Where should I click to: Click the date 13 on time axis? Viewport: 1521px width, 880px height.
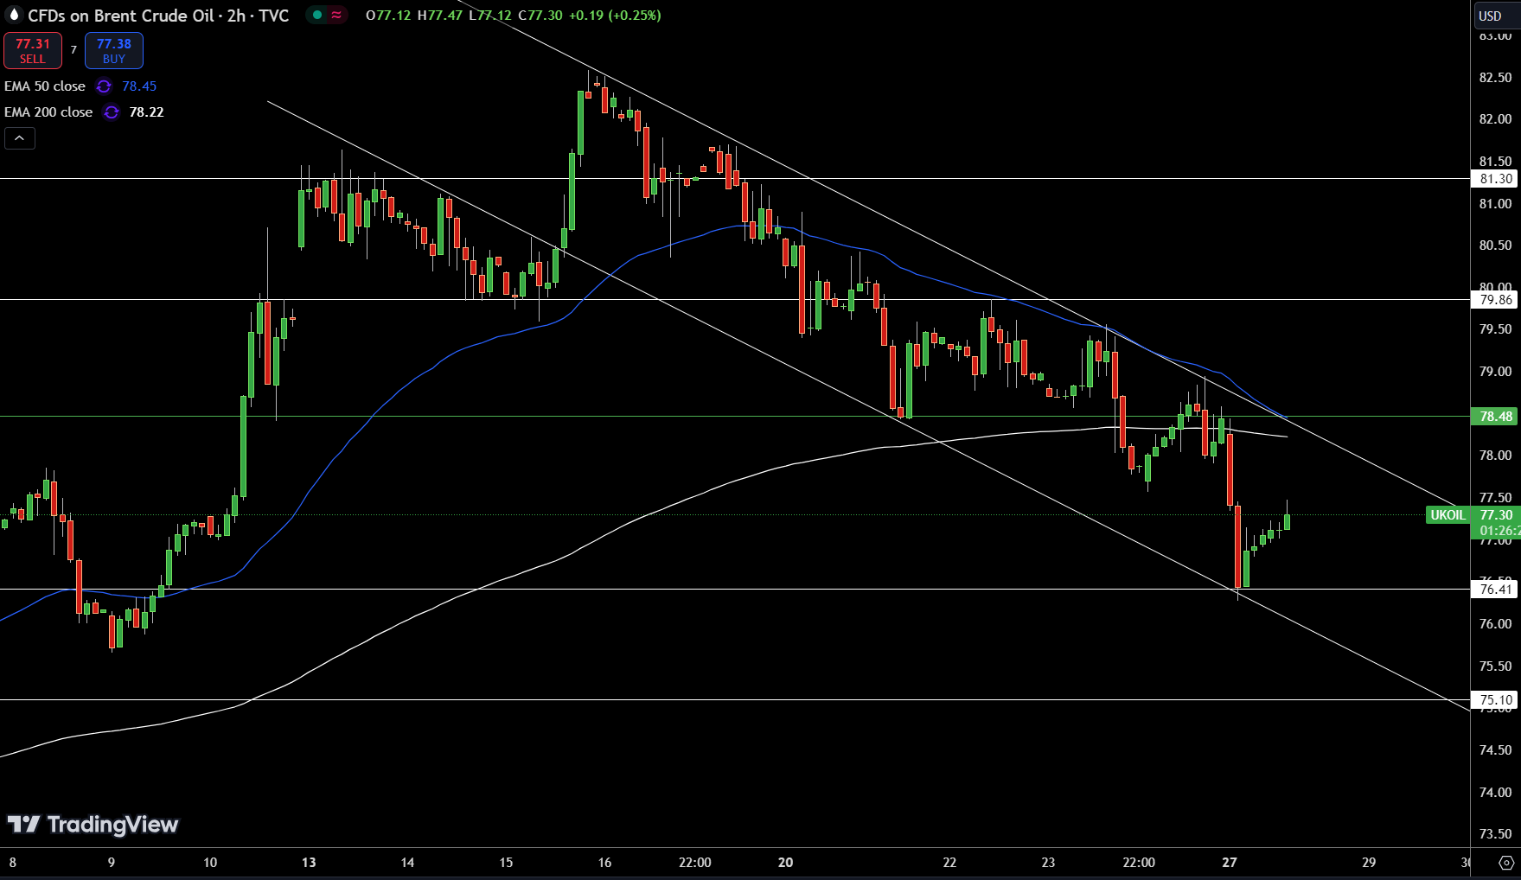coord(309,863)
